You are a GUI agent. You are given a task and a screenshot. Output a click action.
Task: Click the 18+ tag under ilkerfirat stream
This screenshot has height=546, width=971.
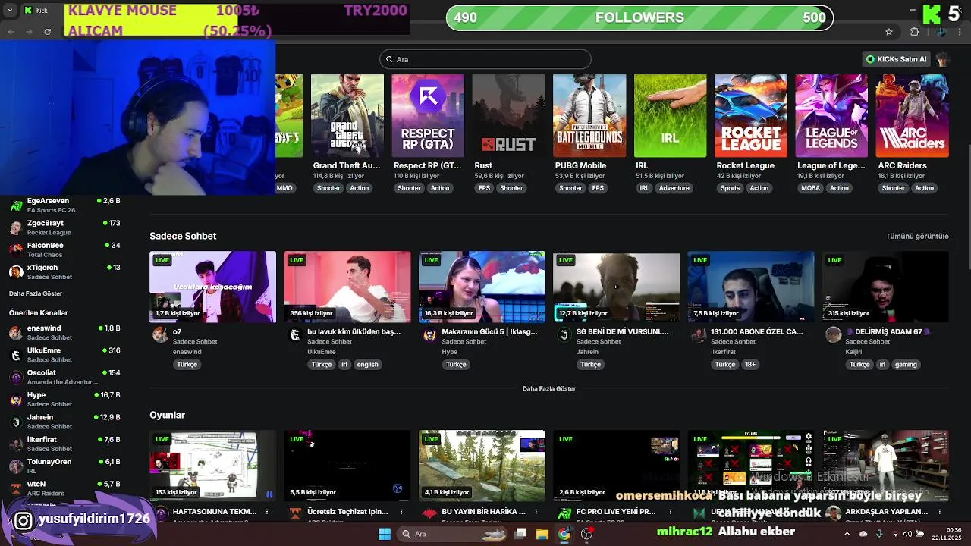(749, 365)
